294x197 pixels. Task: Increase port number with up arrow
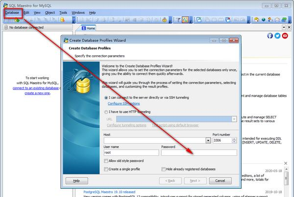[234, 139]
